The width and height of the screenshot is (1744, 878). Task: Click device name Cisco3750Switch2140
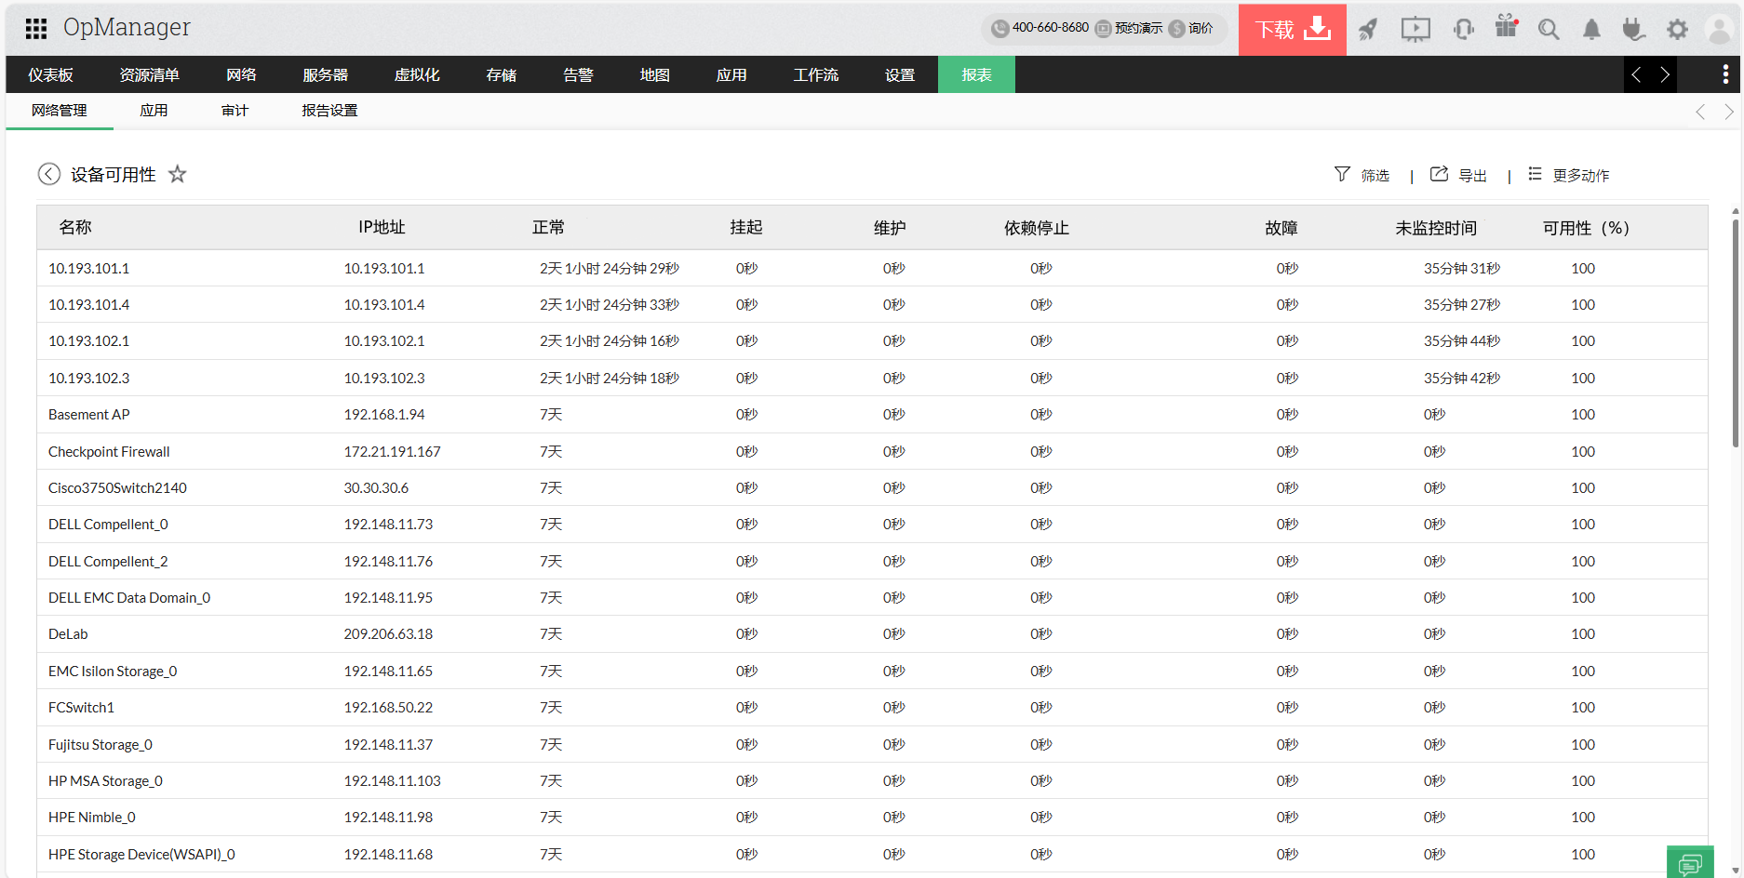point(117,488)
